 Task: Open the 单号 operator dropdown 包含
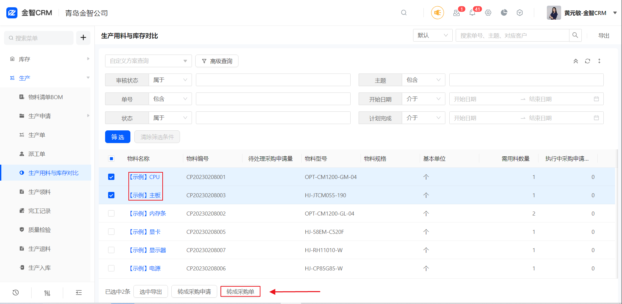pyautogui.click(x=170, y=99)
